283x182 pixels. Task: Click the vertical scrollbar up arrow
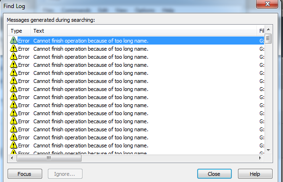point(268,29)
